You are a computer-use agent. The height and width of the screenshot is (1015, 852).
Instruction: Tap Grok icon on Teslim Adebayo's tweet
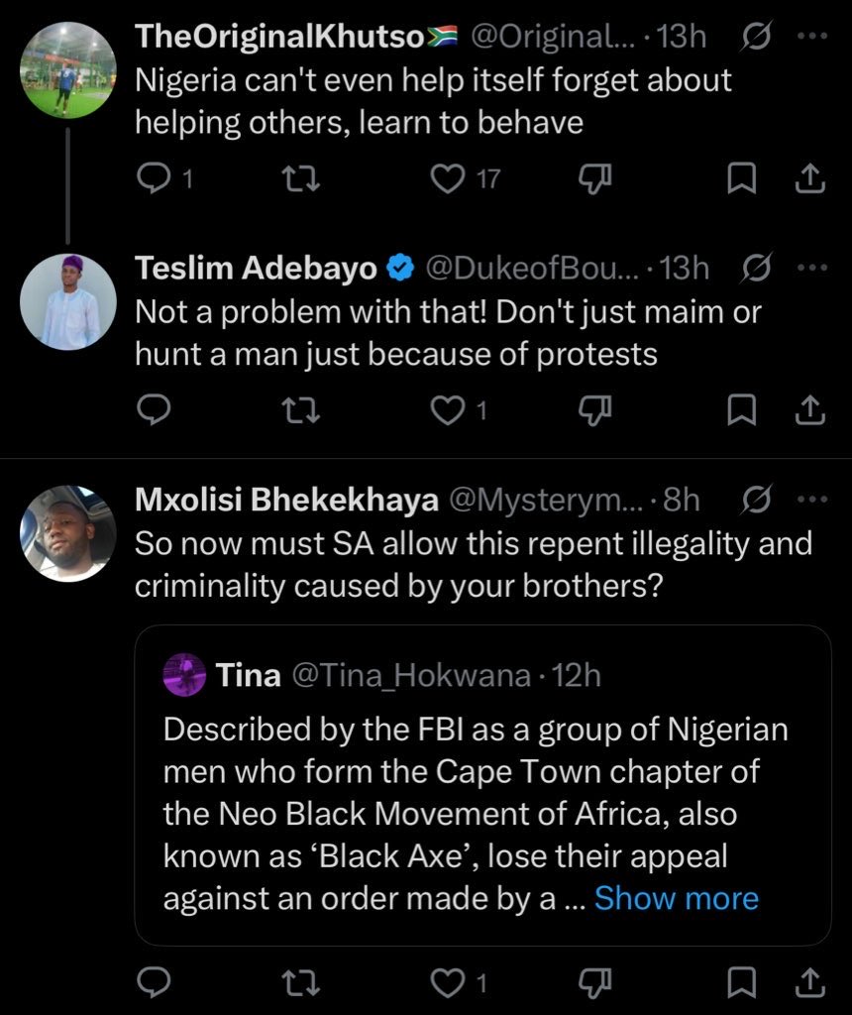click(x=757, y=268)
